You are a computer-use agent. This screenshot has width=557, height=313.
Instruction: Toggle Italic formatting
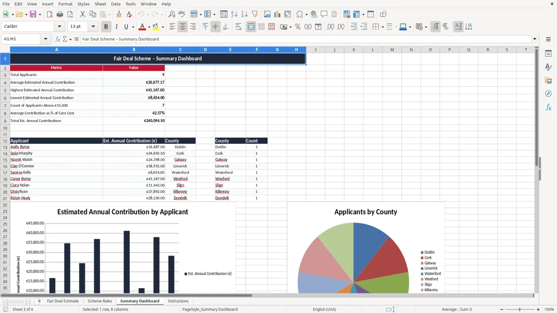pos(117,27)
